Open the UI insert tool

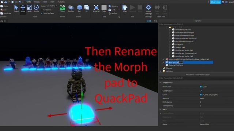point(87,9)
